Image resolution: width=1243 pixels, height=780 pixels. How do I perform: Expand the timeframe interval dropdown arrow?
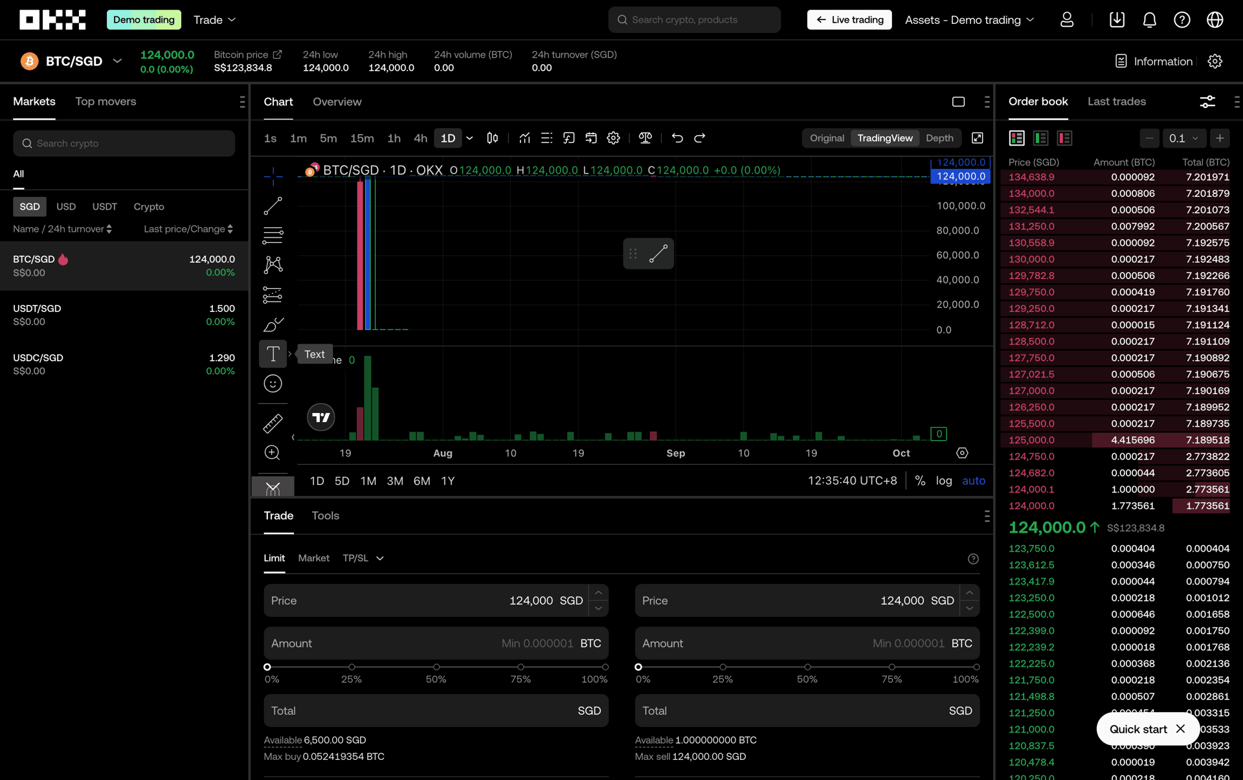(469, 138)
